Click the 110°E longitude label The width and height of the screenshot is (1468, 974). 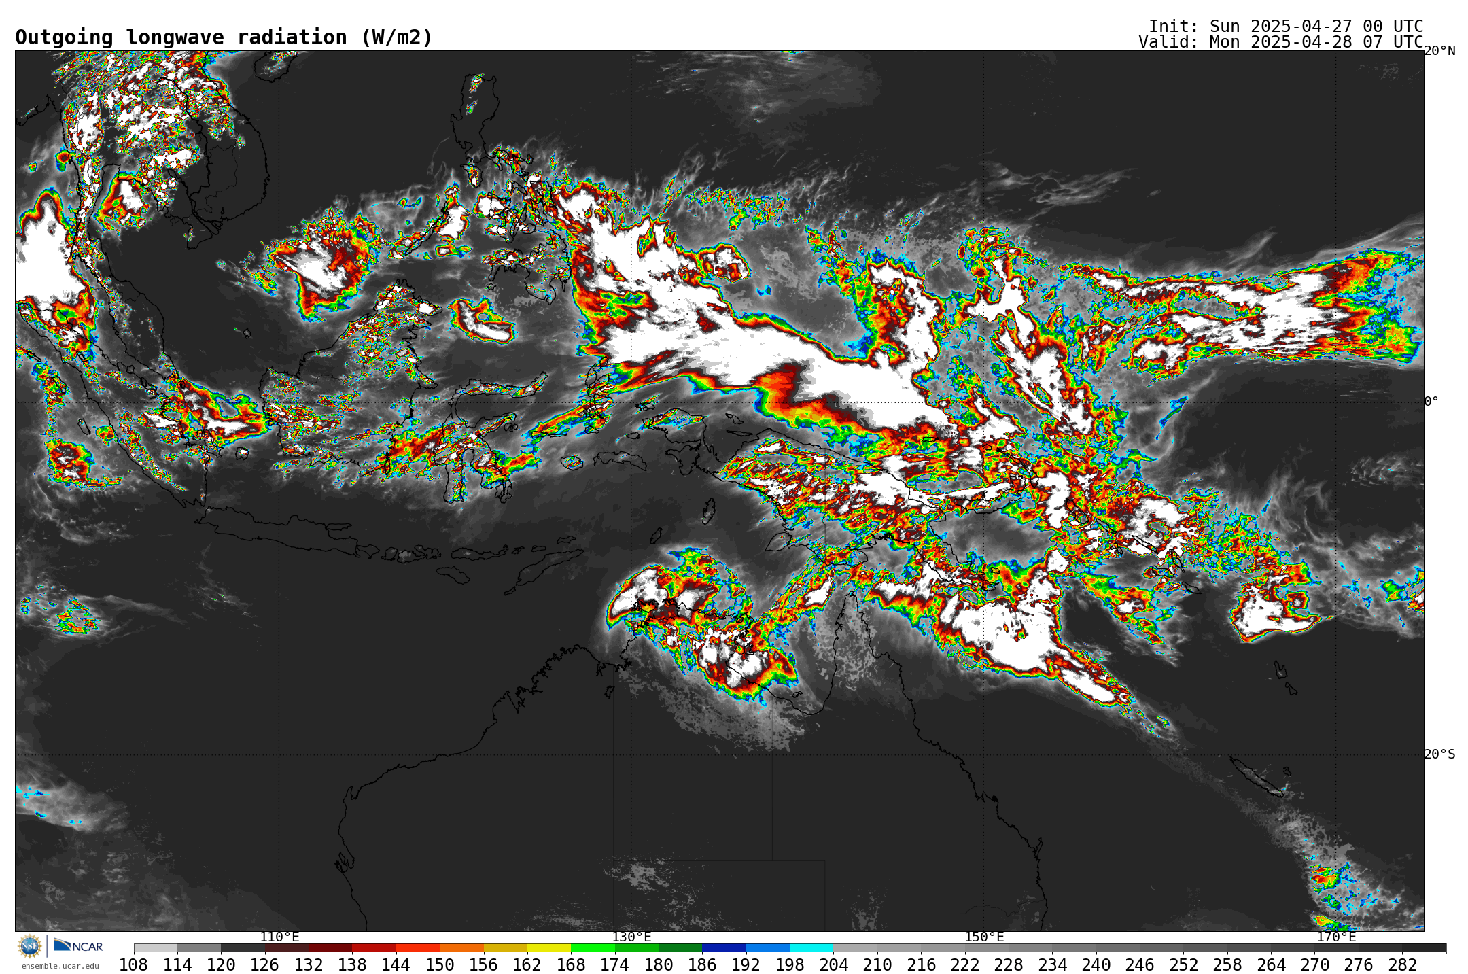click(279, 937)
